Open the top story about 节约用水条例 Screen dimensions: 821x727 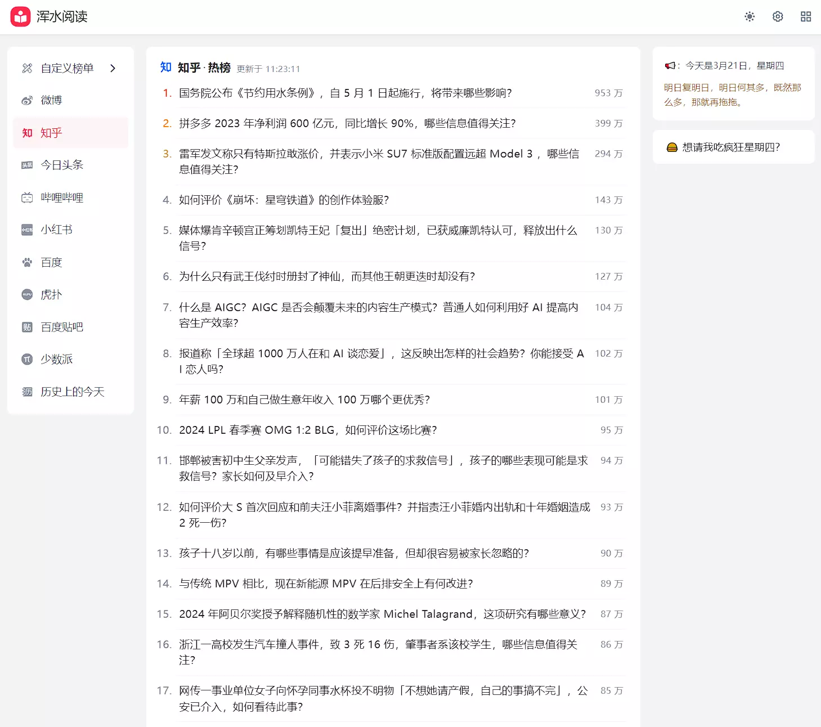(345, 93)
